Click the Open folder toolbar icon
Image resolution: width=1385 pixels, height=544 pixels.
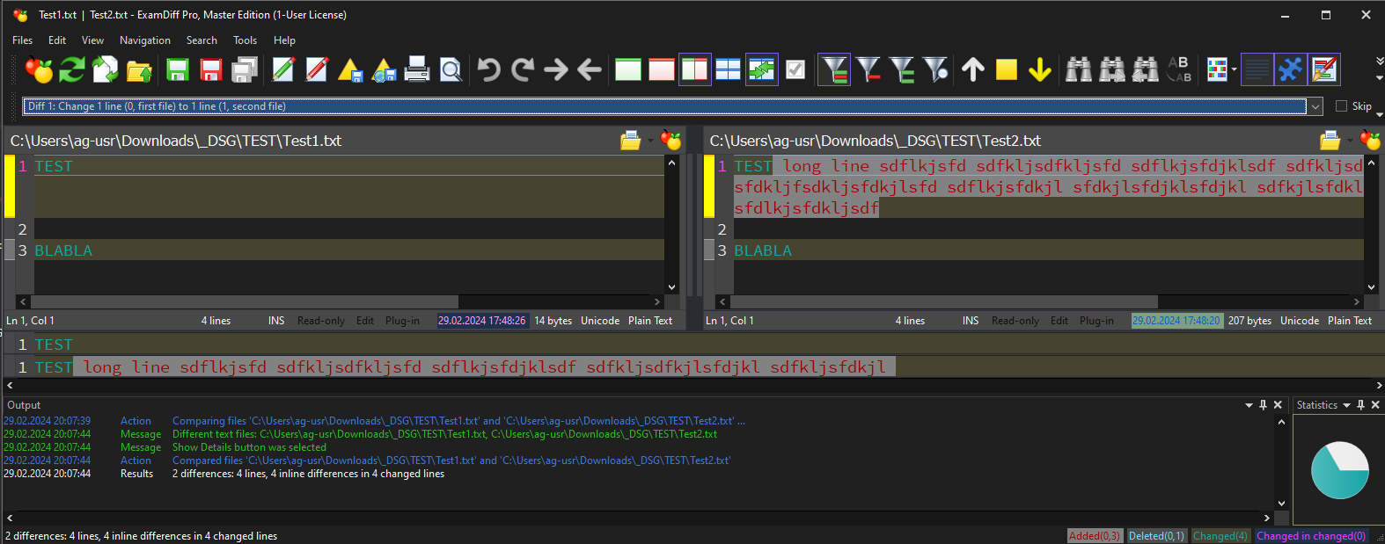click(139, 70)
